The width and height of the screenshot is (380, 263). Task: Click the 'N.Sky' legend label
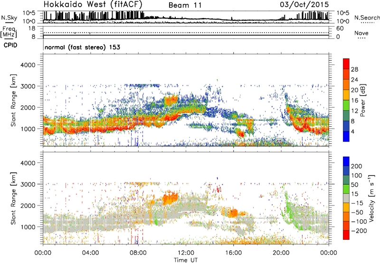(9, 18)
